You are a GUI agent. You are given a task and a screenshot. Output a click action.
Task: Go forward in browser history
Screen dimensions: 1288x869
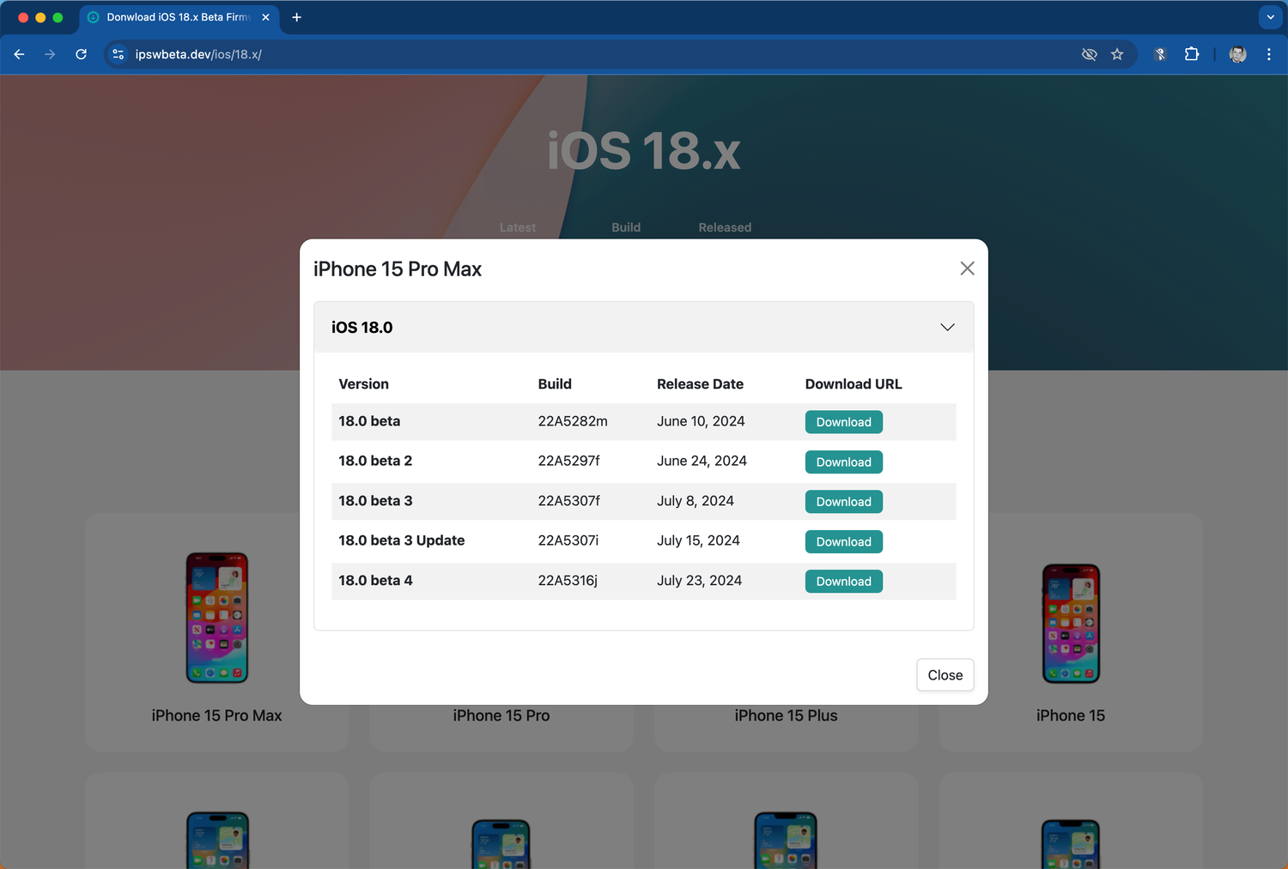click(50, 54)
